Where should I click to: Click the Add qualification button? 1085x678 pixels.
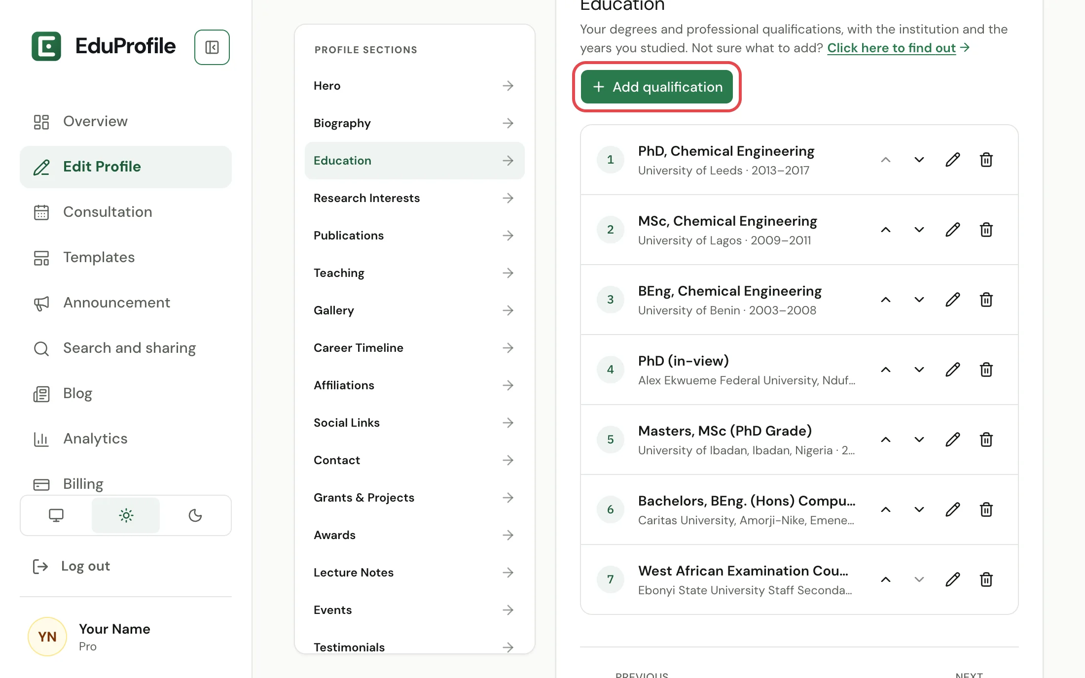[657, 87]
